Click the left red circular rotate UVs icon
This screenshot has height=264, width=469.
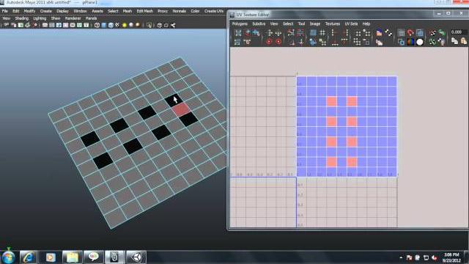(269, 42)
